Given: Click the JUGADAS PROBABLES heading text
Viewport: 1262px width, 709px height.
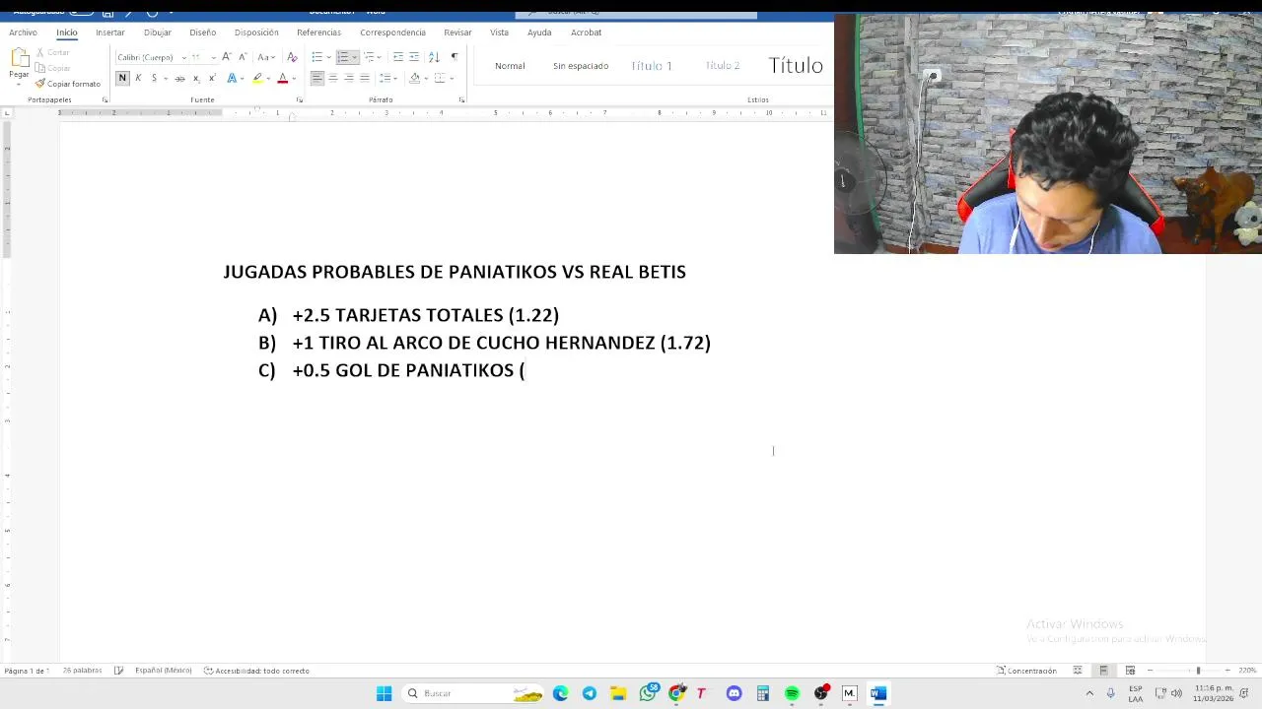Looking at the screenshot, I should coord(455,272).
